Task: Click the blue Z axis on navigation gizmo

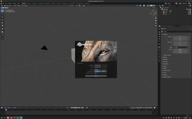Action: tap(153, 11)
